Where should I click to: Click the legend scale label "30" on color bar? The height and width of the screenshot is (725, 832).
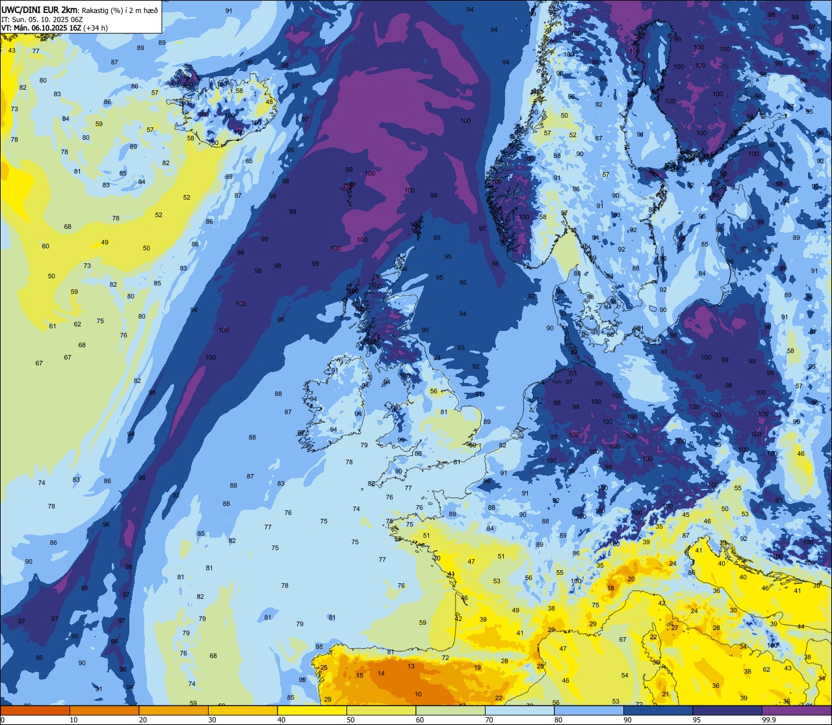coord(213,720)
